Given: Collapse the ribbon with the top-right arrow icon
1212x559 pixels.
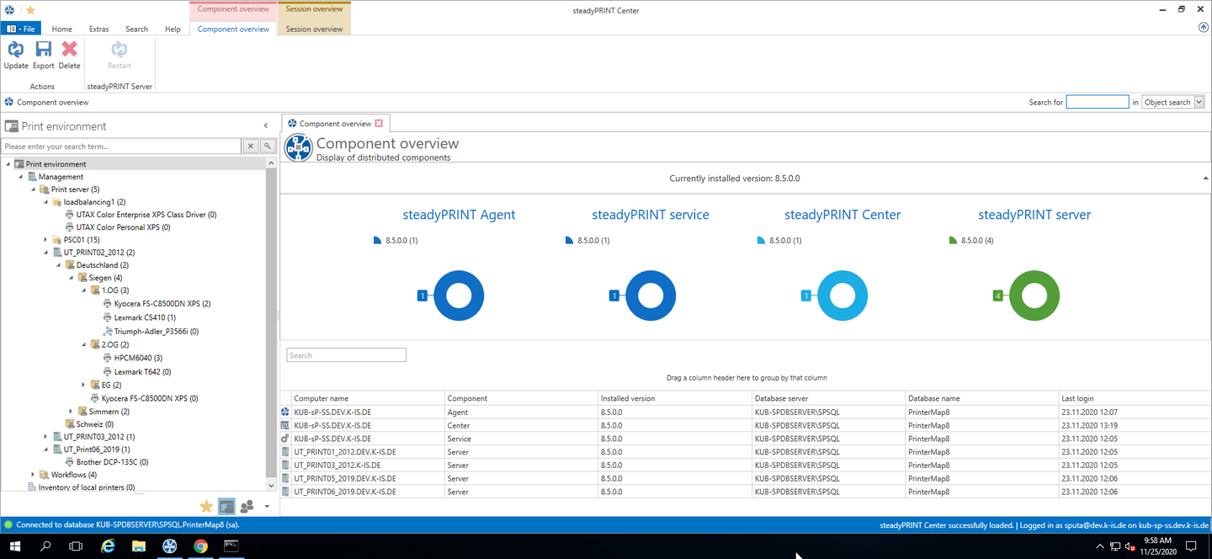Looking at the screenshot, I should [1204, 28].
